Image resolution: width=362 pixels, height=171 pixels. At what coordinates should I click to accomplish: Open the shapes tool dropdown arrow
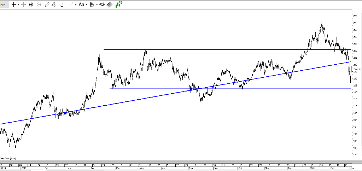point(97,5)
